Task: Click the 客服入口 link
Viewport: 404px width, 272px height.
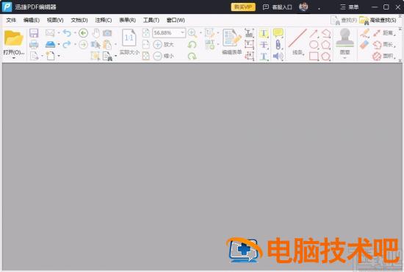Action: tap(277, 7)
